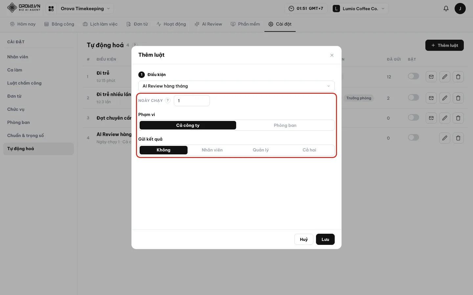
Task: Click help icon next to Ngày chạy
Action: (x=168, y=101)
